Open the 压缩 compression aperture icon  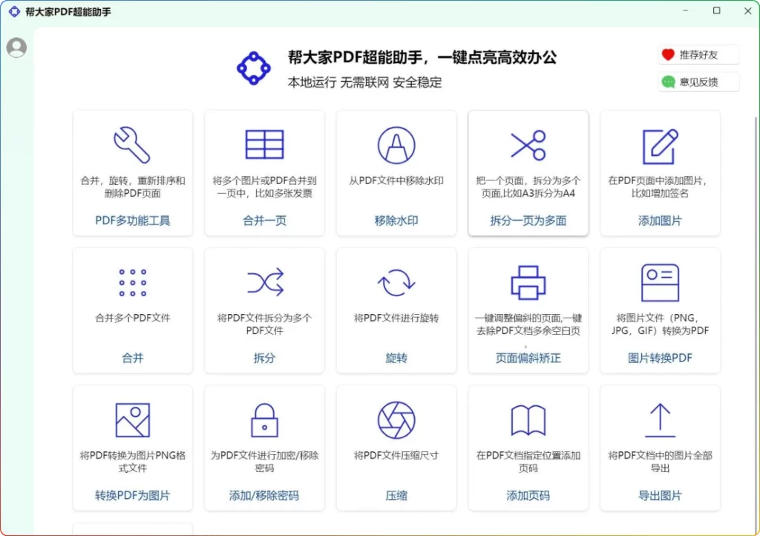pos(396,419)
